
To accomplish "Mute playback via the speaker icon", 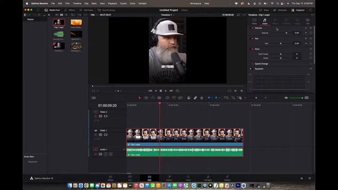I will (x=286, y=98).
